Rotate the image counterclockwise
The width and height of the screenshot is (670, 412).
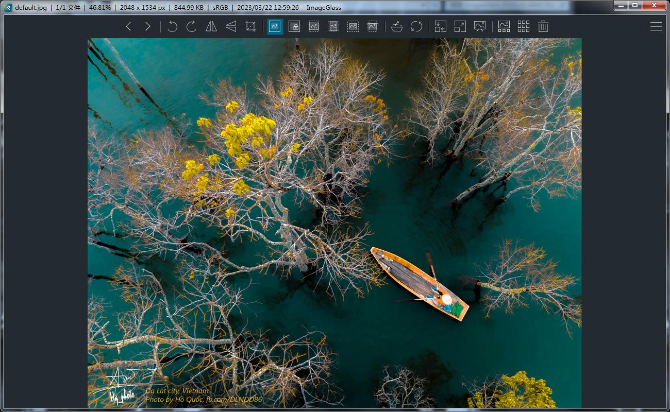coord(172,26)
